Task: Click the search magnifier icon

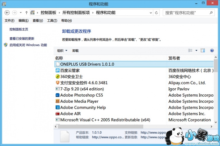Action: (211, 13)
